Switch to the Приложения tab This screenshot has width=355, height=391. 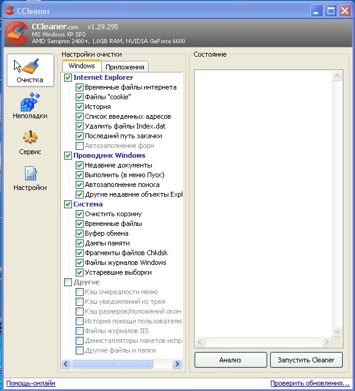[x=125, y=67]
